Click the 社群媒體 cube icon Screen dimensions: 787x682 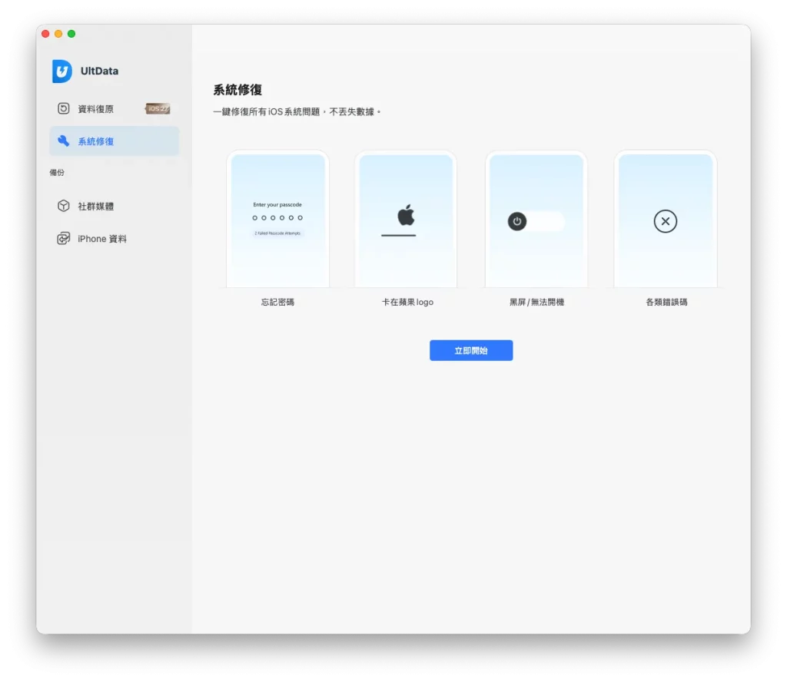tap(63, 206)
